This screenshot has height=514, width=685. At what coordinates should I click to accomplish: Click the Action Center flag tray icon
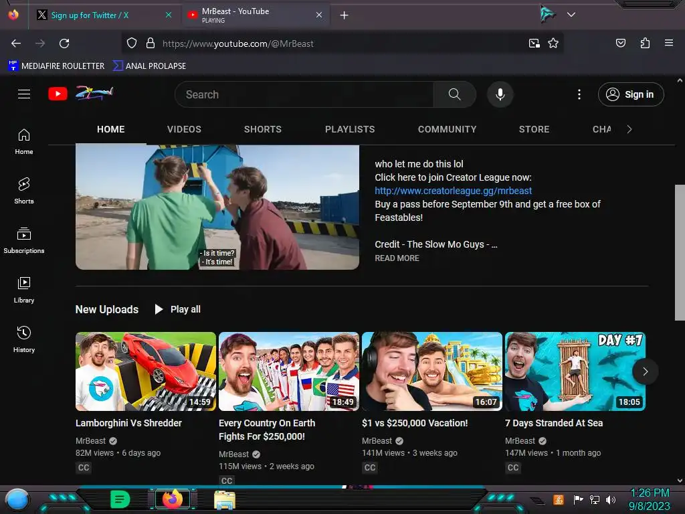tap(578, 499)
